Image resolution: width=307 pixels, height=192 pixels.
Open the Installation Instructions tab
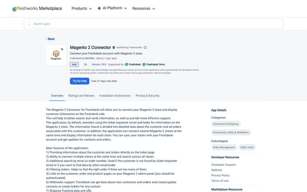(115, 96)
